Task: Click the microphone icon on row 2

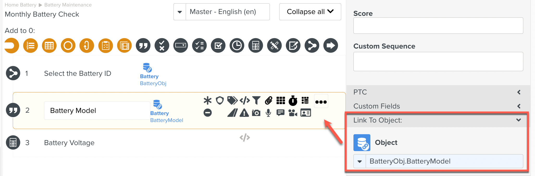Action: tap(268, 113)
